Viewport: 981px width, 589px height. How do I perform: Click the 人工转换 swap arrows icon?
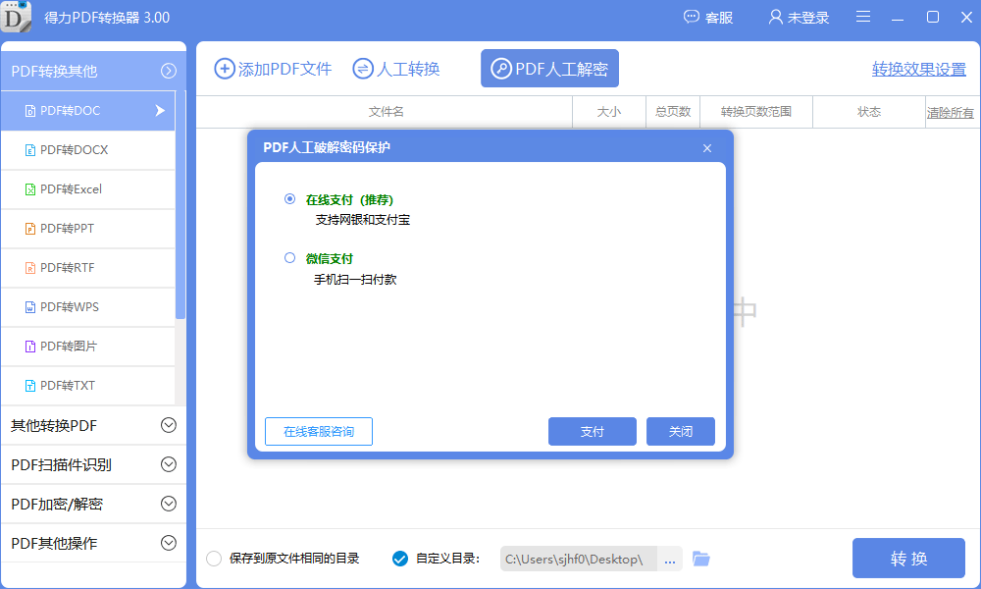(363, 69)
